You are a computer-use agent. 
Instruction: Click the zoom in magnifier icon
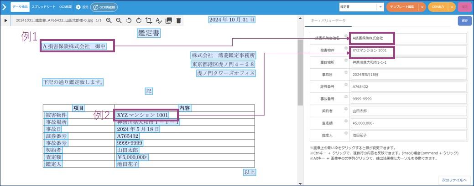(x=109, y=20)
